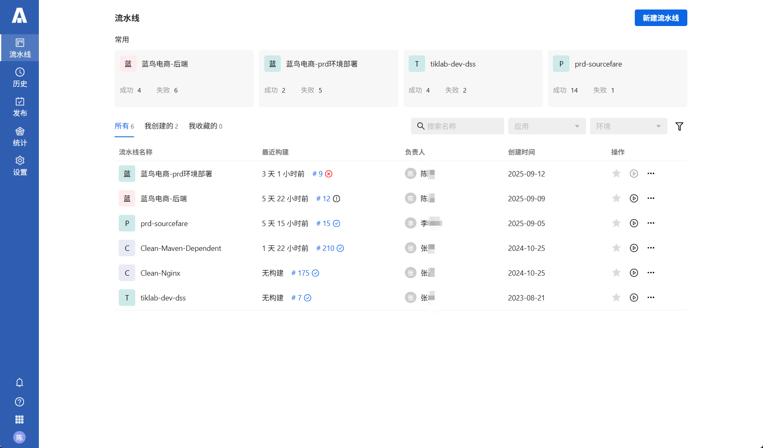Open the filter funnel icon
Image resolution: width=763 pixels, height=448 pixels.
(x=679, y=126)
